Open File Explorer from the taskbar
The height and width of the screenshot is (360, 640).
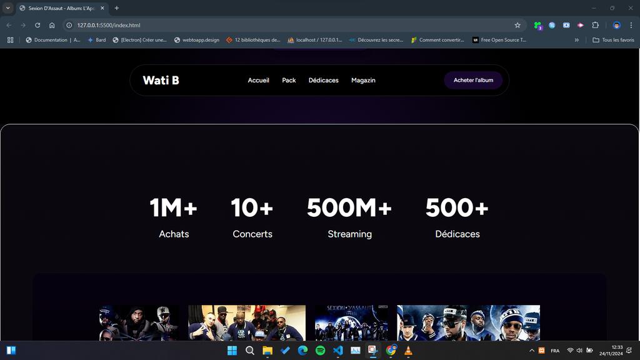267,351
